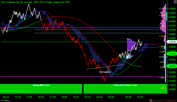Click the - 1.50% level label
Viewport: 177px width, 102px height.
[x=162, y=88]
